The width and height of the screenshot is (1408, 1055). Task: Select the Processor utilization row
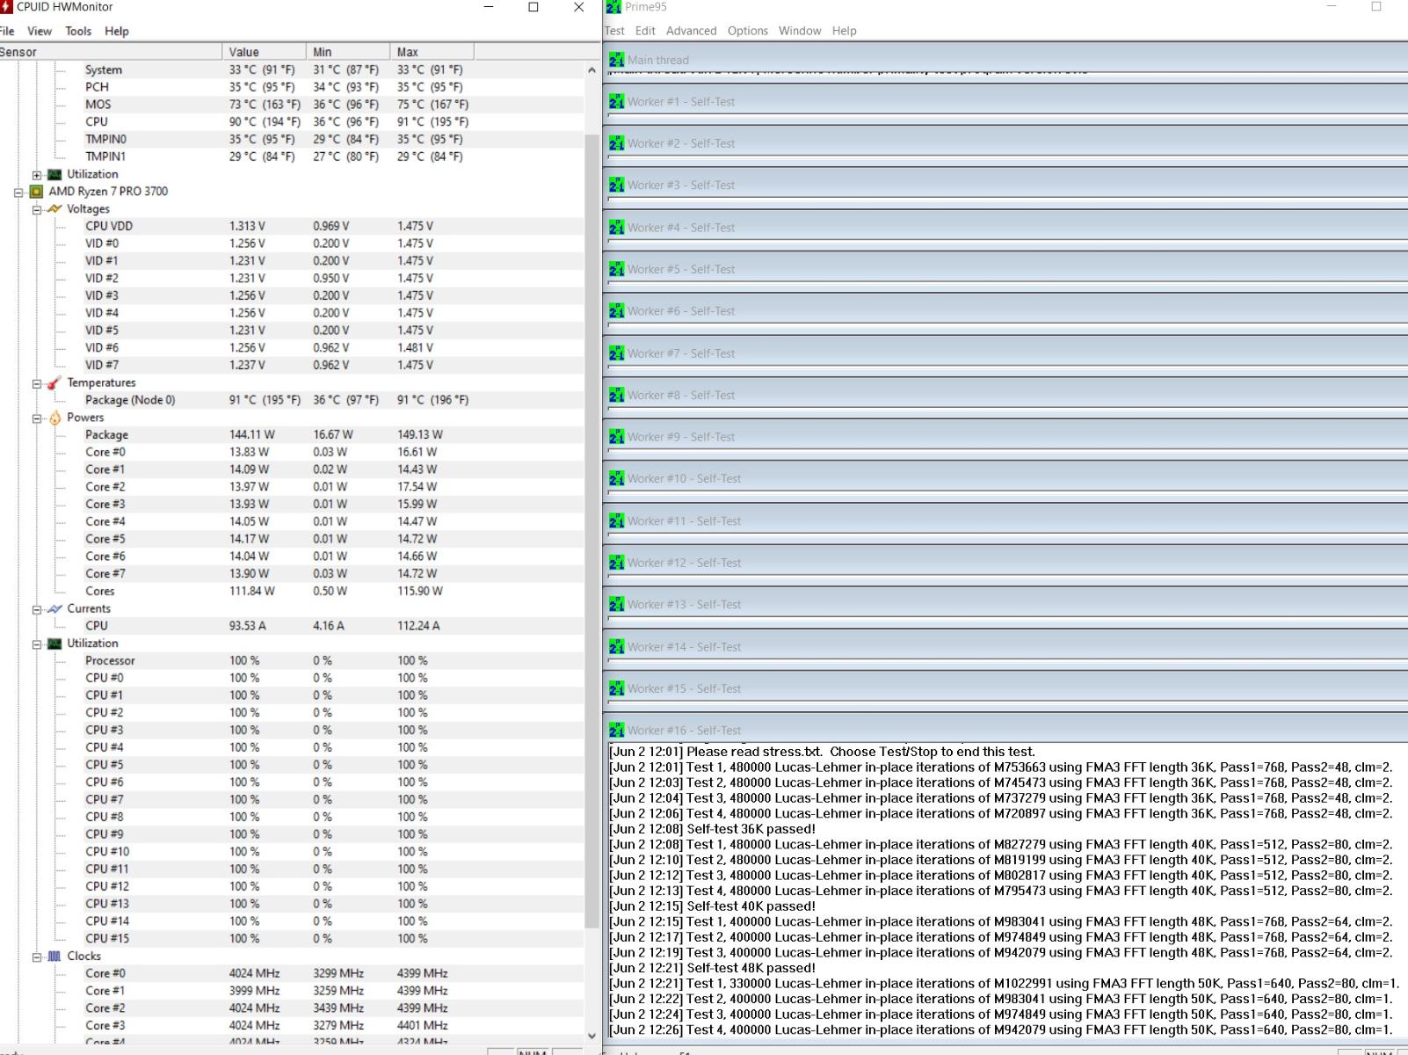tap(293, 661)
